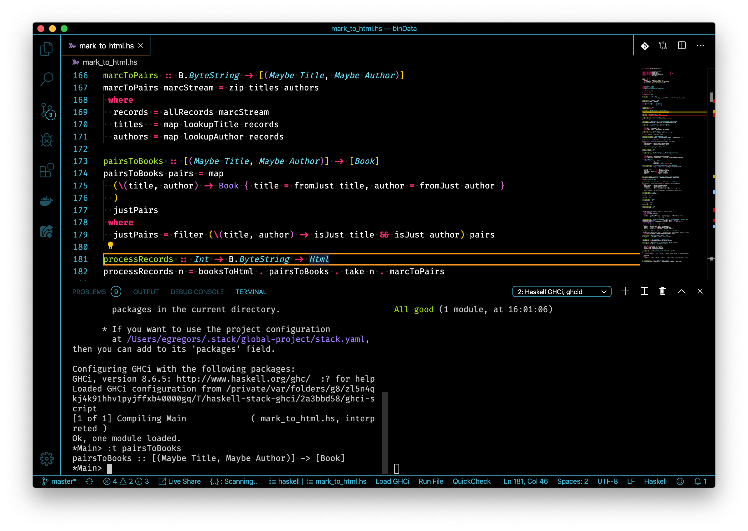The image size is (748, 531).
Task: Open the Extensions view icon
Action: [46, 170]
